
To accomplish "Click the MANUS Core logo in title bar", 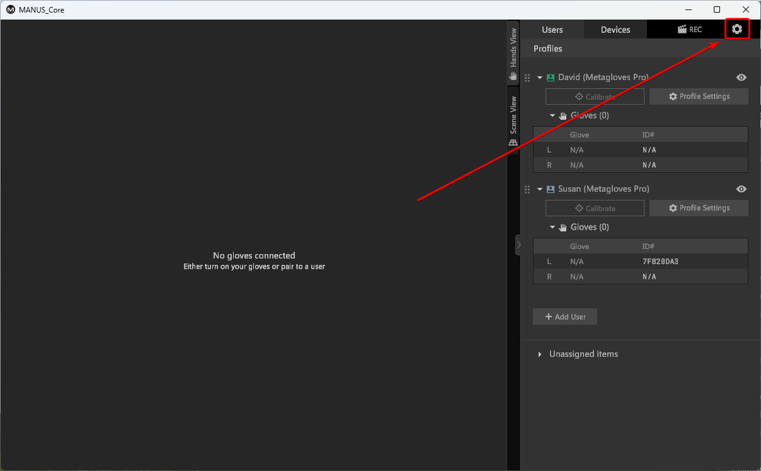I will [x=11, y=9].
